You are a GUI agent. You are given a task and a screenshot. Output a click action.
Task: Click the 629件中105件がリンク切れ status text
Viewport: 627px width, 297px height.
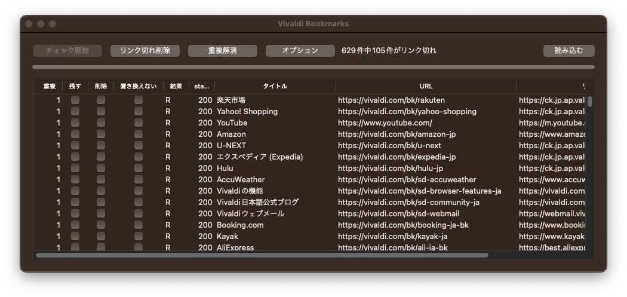point(389,50)
